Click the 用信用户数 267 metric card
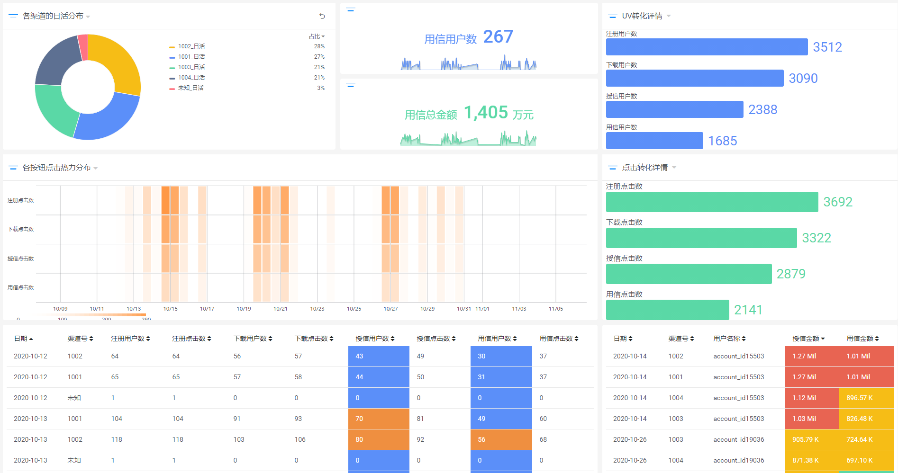This screenshot has width=898, height=473. point(469,39)
